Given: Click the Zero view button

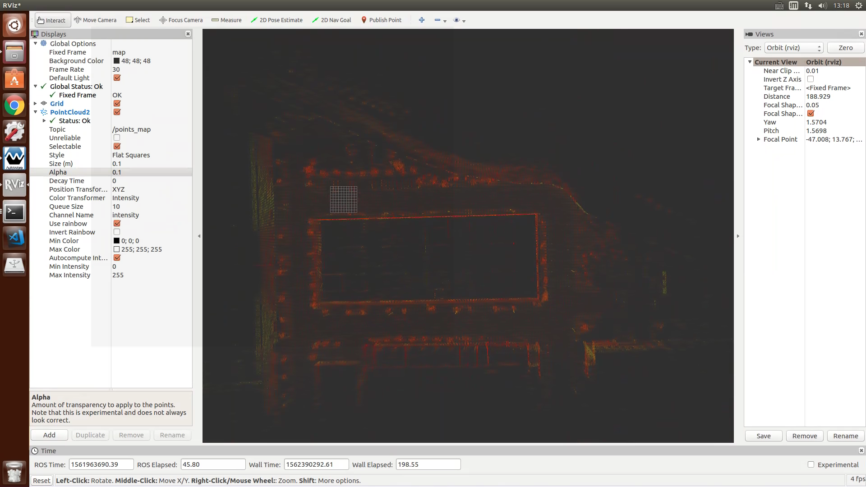Looking at the screenshot, I should click(846, 48).
